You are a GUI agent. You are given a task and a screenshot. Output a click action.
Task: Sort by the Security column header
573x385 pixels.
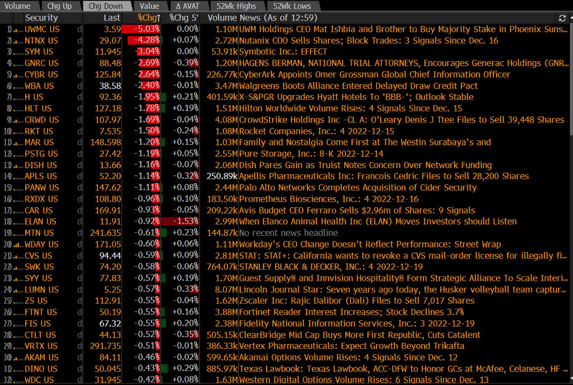point(41,18)
